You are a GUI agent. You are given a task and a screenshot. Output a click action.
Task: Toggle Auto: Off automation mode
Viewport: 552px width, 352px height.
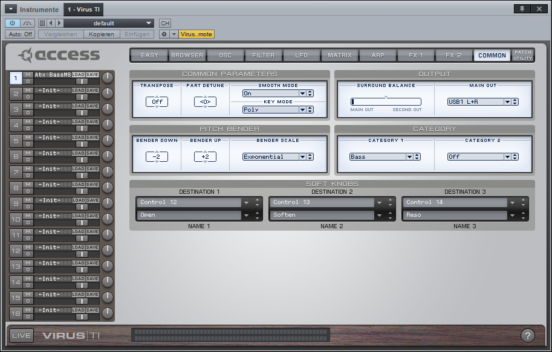coord(20,34)
